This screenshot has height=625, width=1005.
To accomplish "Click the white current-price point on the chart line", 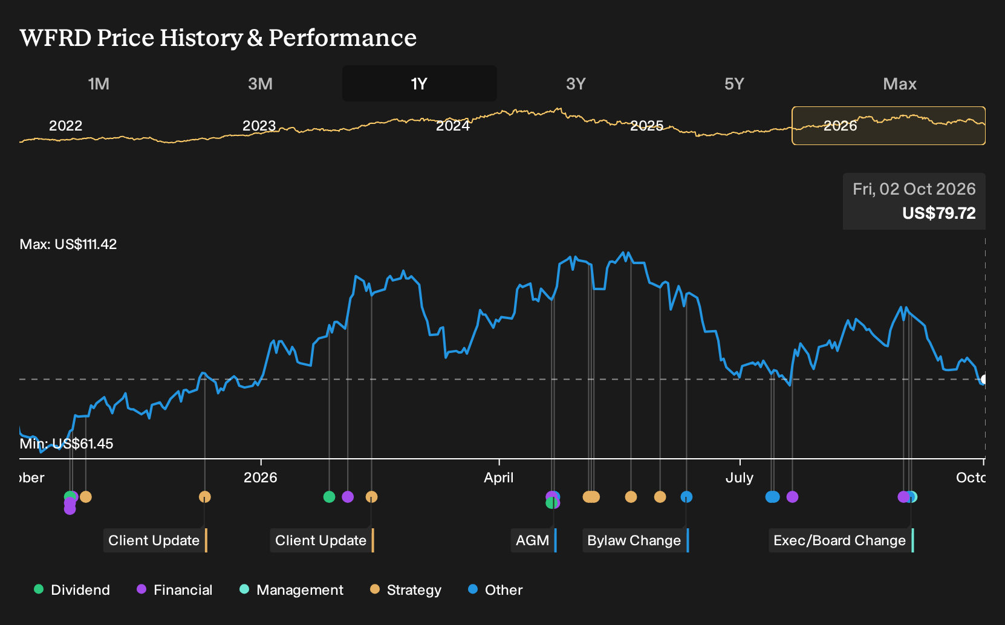I will click(x=984, y=380).
